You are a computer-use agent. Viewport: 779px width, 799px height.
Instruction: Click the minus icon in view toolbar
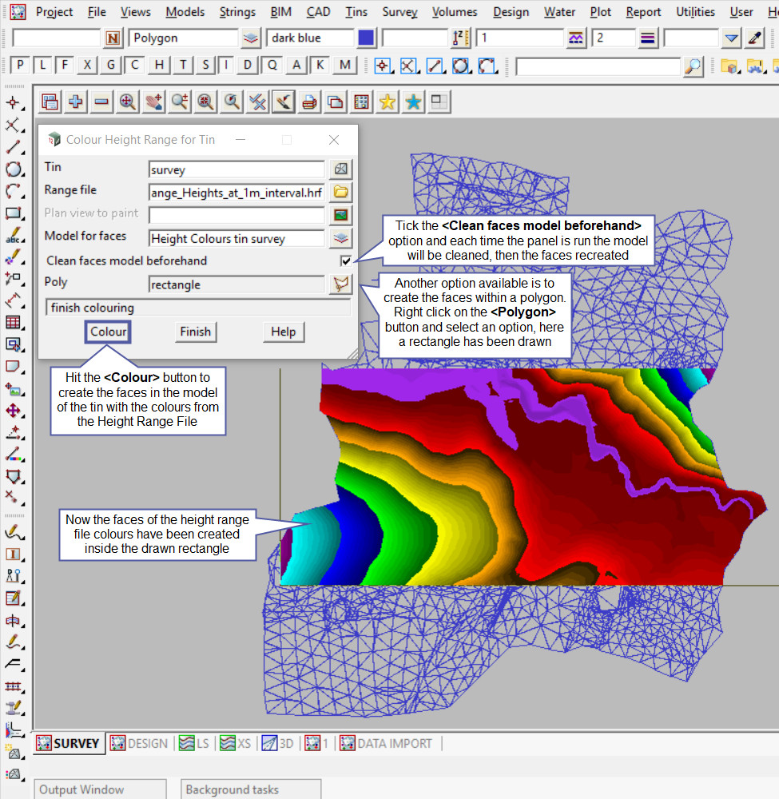point(101,101)
